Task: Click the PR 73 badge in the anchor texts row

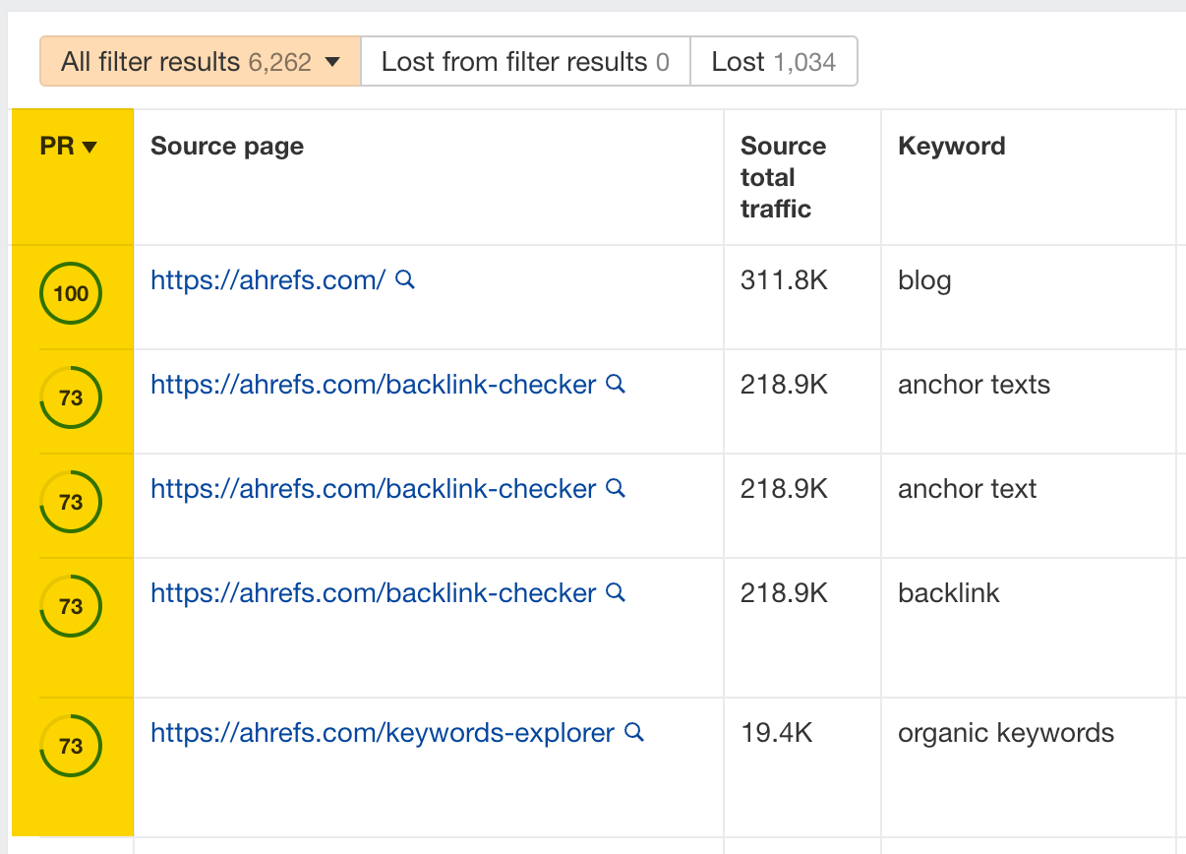Action: 70,397
